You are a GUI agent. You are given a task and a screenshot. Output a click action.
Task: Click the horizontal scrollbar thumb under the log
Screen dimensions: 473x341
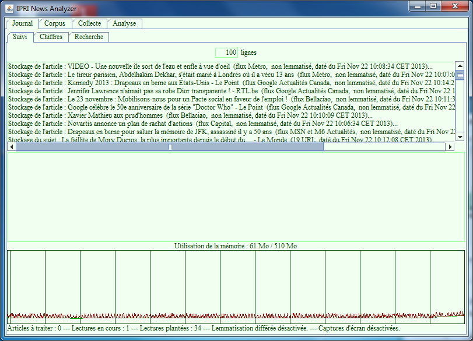(x=169, y=147)
